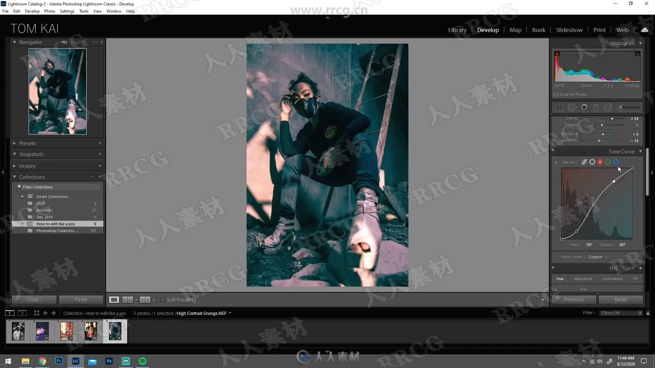The width and height of the screenshot is (655, 368).
Task: Select the Radial Filter tool
Action: coord(608,107)
